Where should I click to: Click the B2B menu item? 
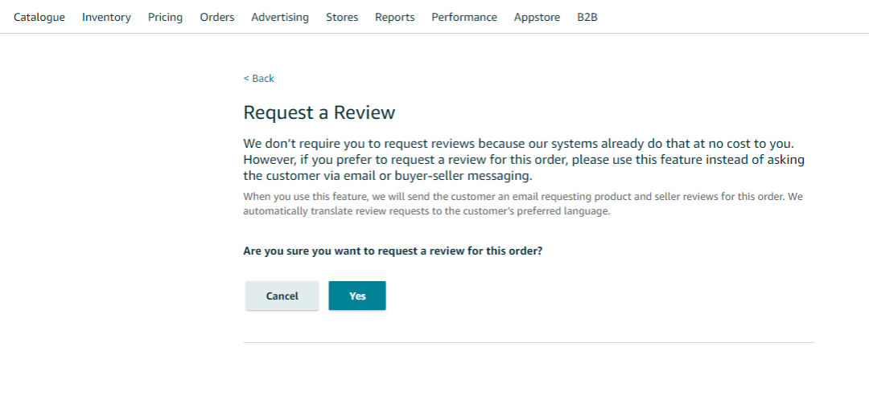coord(587,17)
